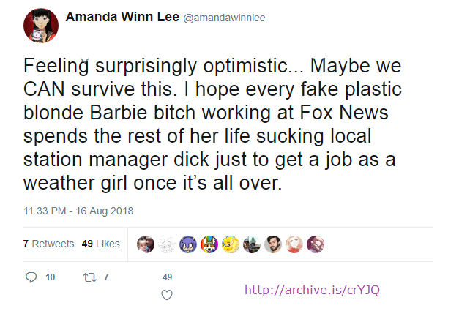
Task: Click the rainbow-colored liker avatar
Action: (210, 244)
